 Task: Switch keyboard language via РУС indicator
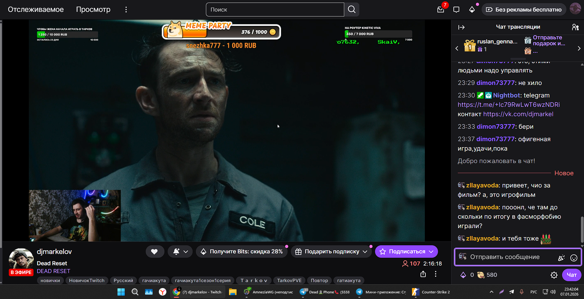tap(534, 292)
